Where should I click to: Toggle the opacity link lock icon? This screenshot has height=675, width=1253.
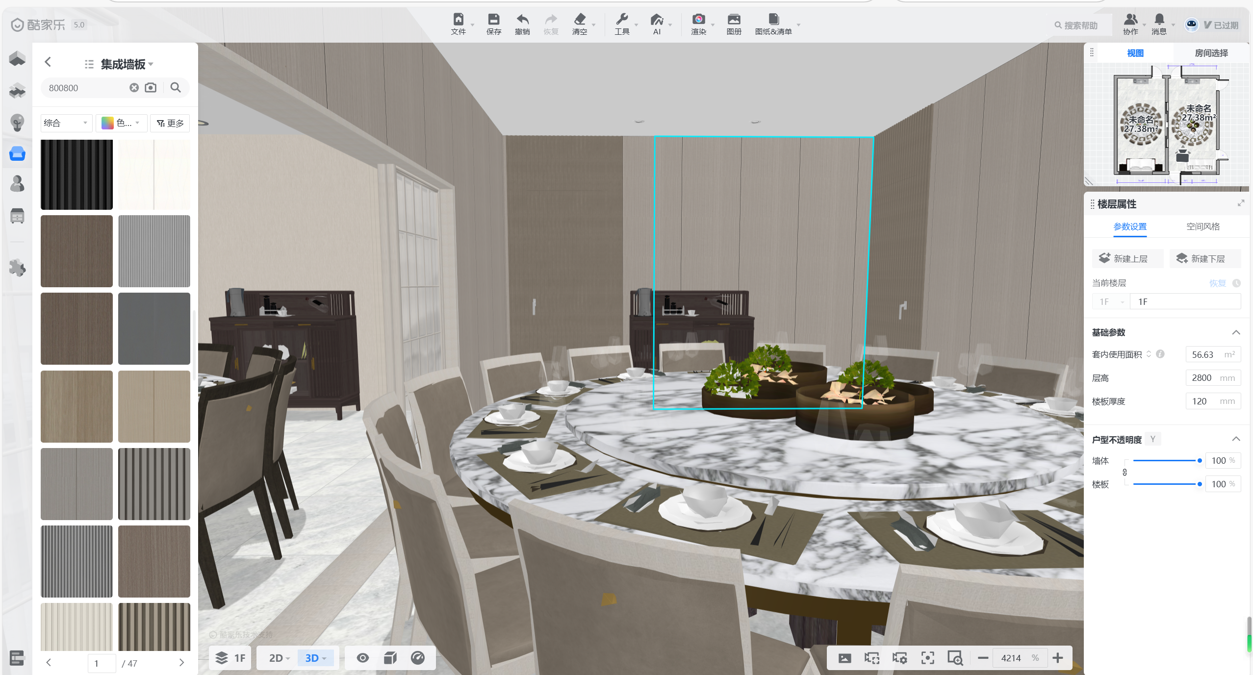[1125, 473]
